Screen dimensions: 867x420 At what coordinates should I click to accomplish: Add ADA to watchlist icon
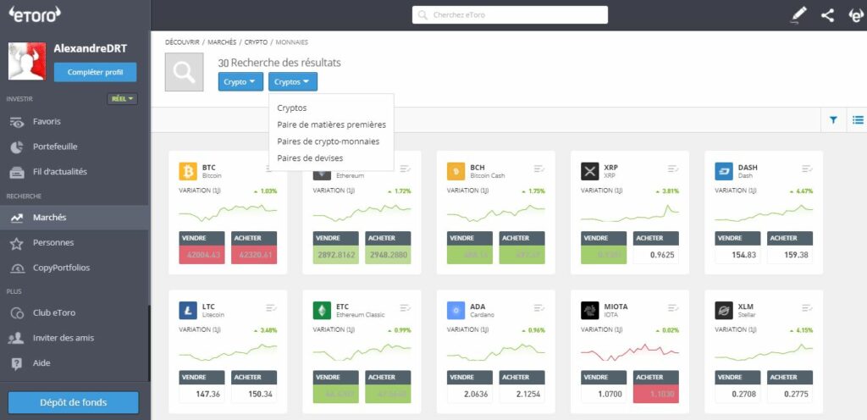pyautogui.click(x=539, y=308)
